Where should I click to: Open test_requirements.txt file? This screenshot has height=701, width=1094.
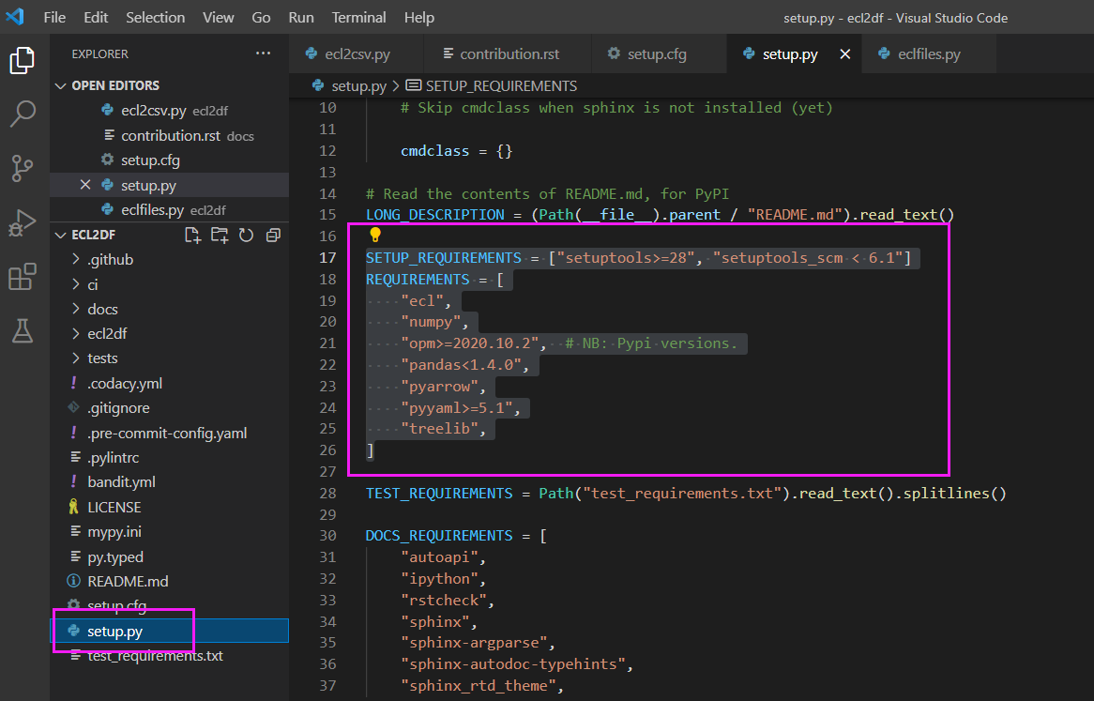(170, 656)
